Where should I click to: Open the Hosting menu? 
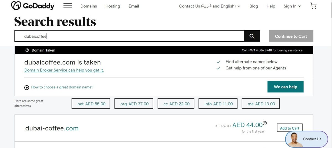coord(113,6)
